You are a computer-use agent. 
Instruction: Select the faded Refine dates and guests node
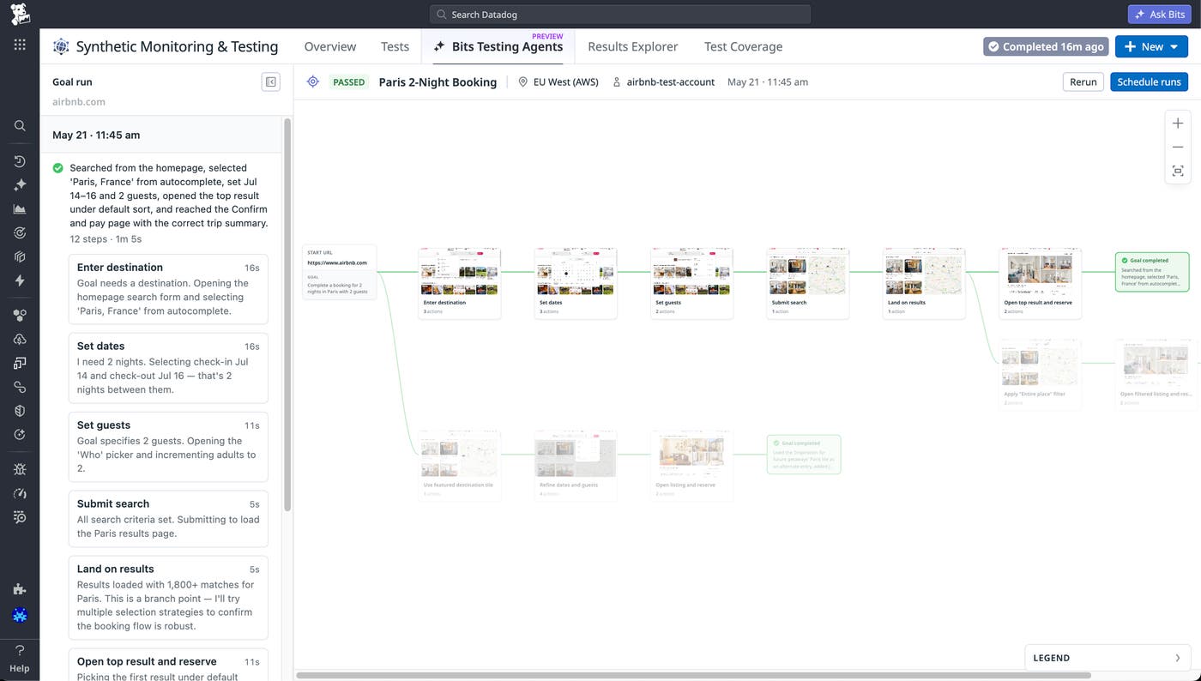576,466
